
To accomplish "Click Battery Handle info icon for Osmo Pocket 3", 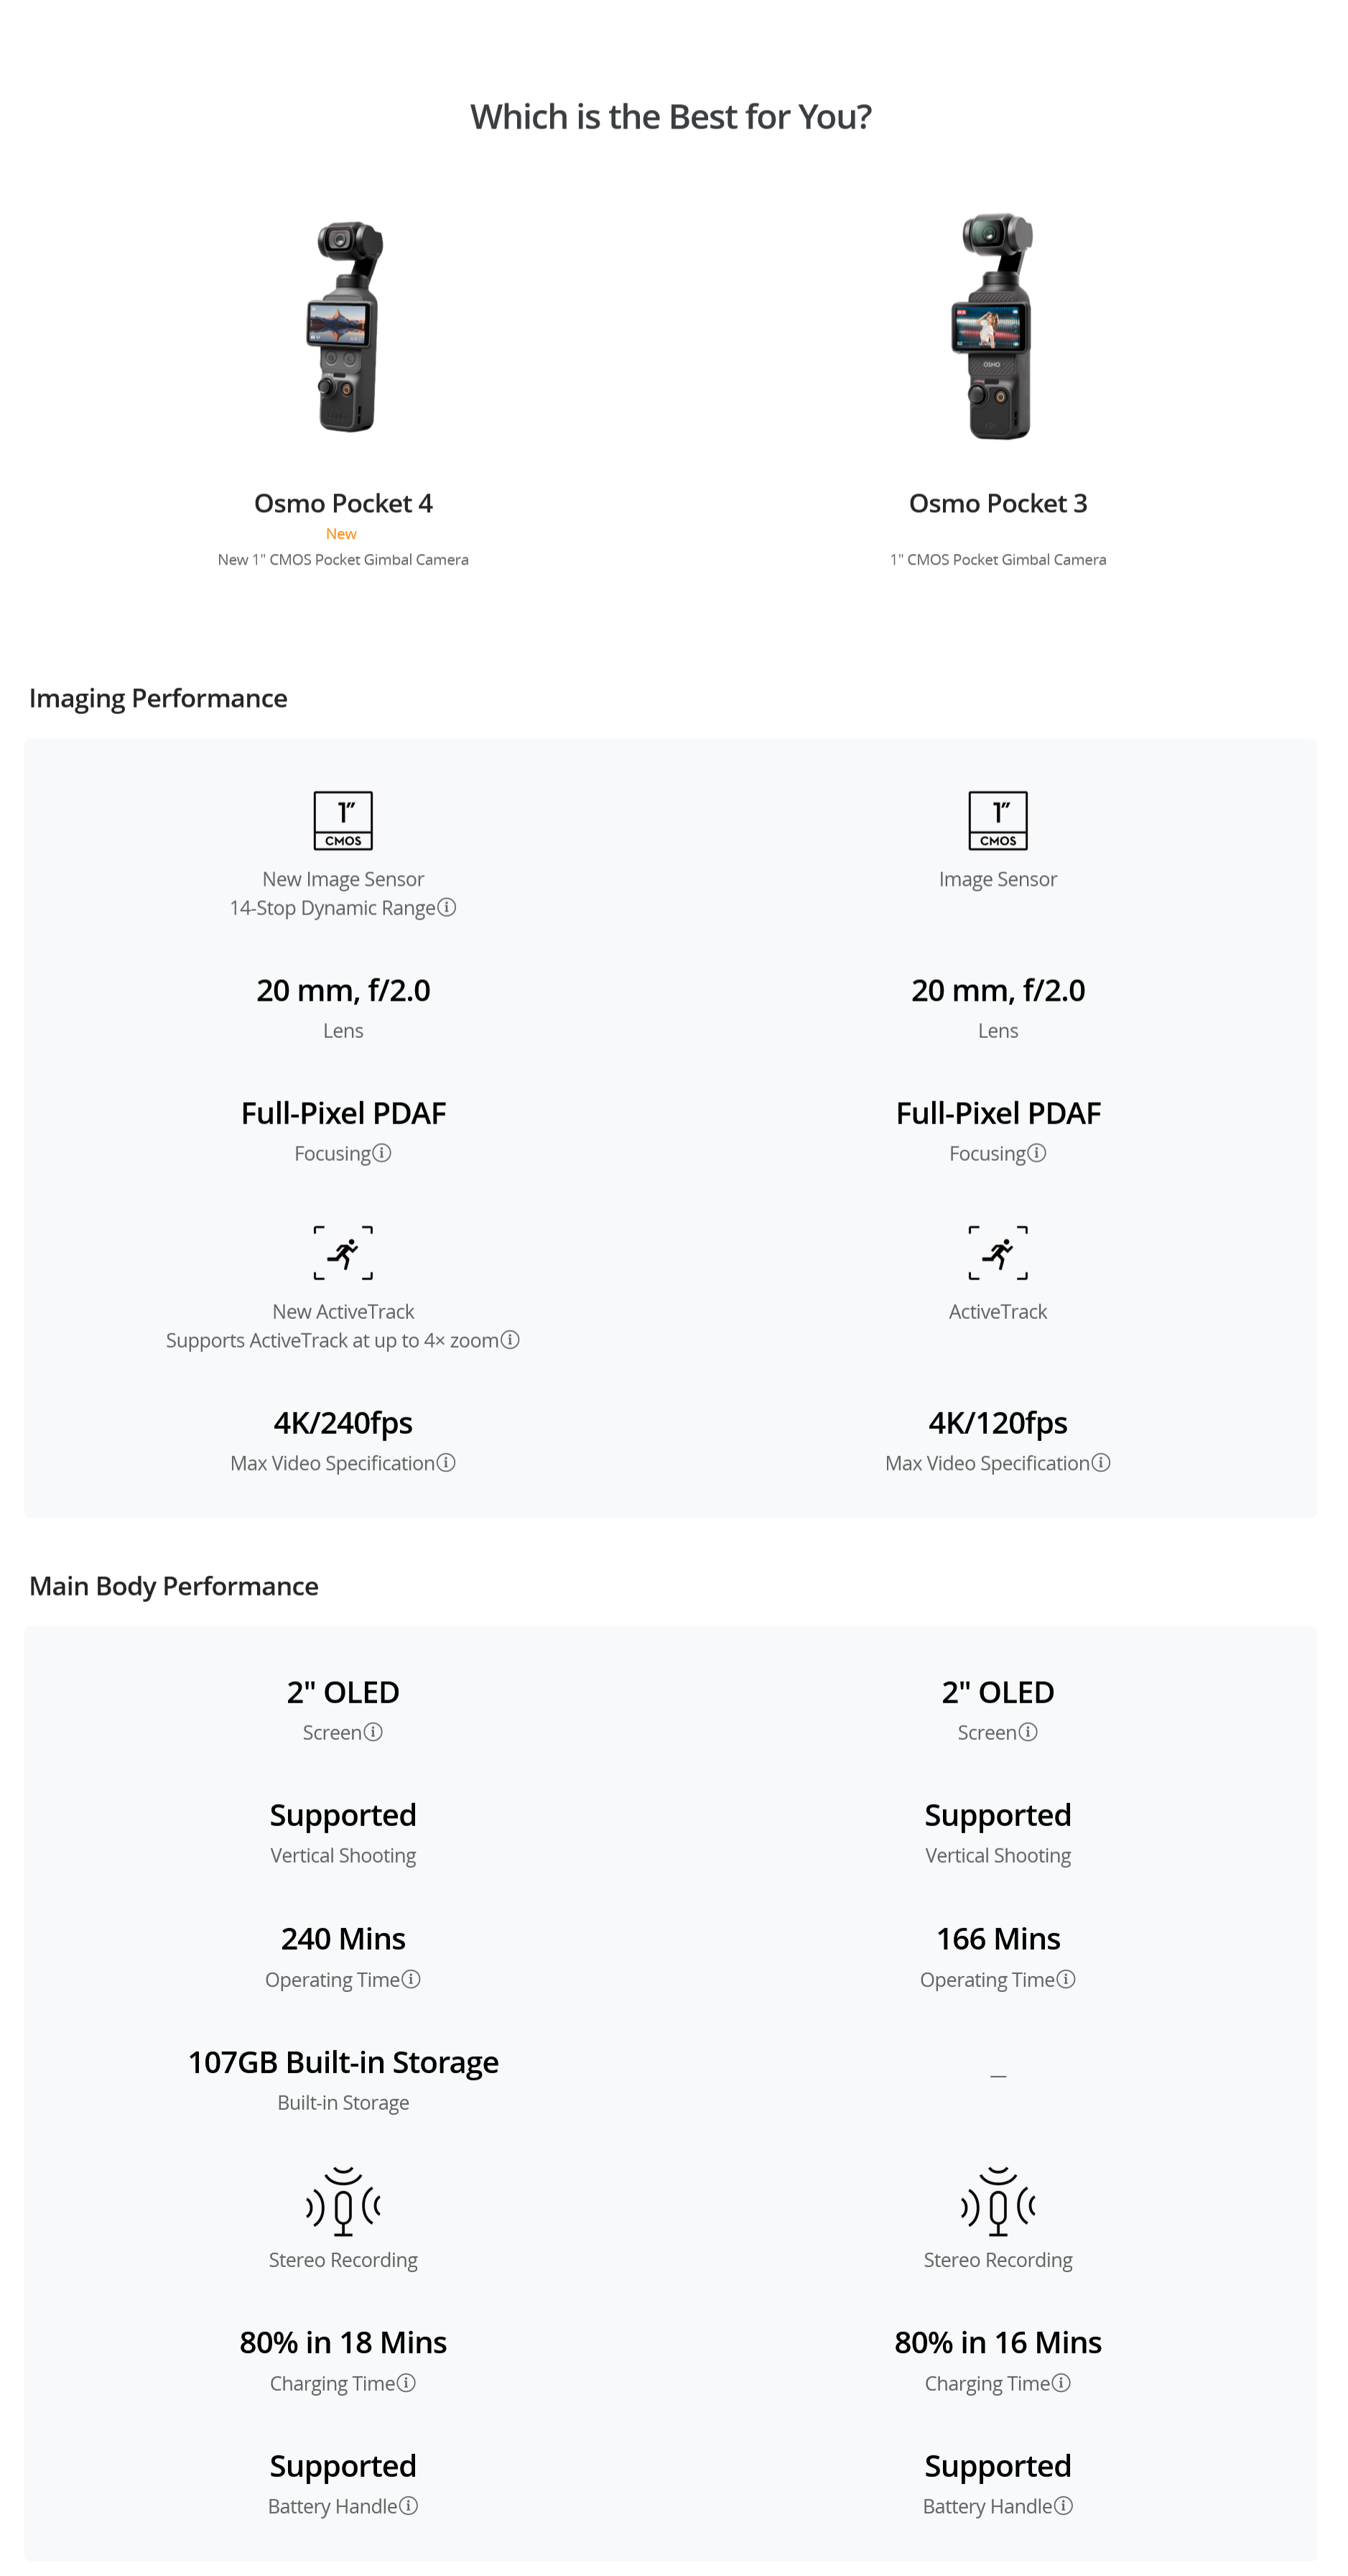I will [x=1064, y=2505].
